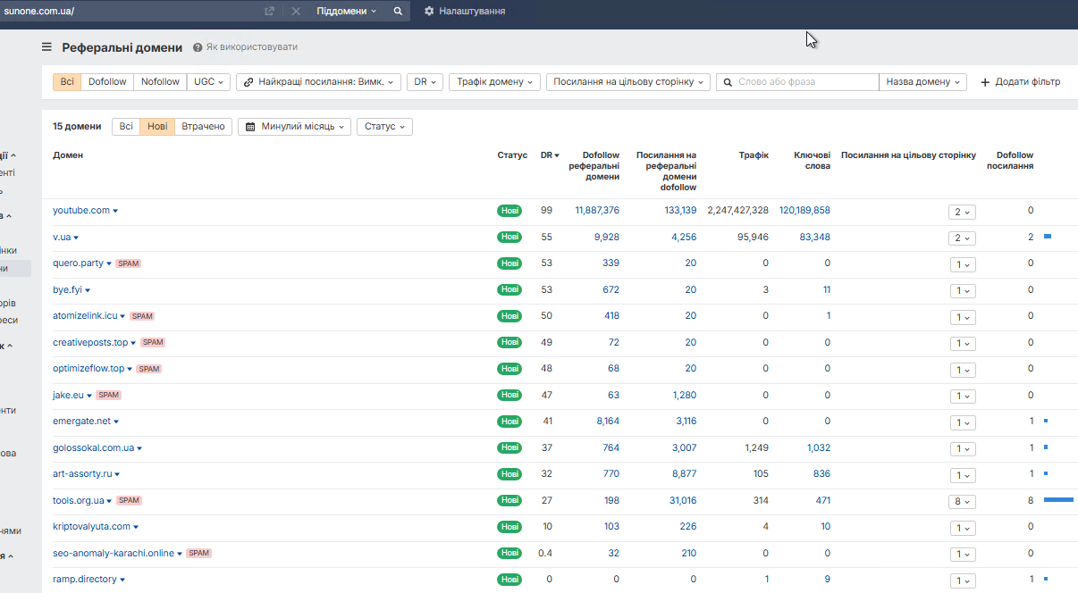Click the Як використовувати help icon
1078x593 pixels.
(x=198, y=47)
